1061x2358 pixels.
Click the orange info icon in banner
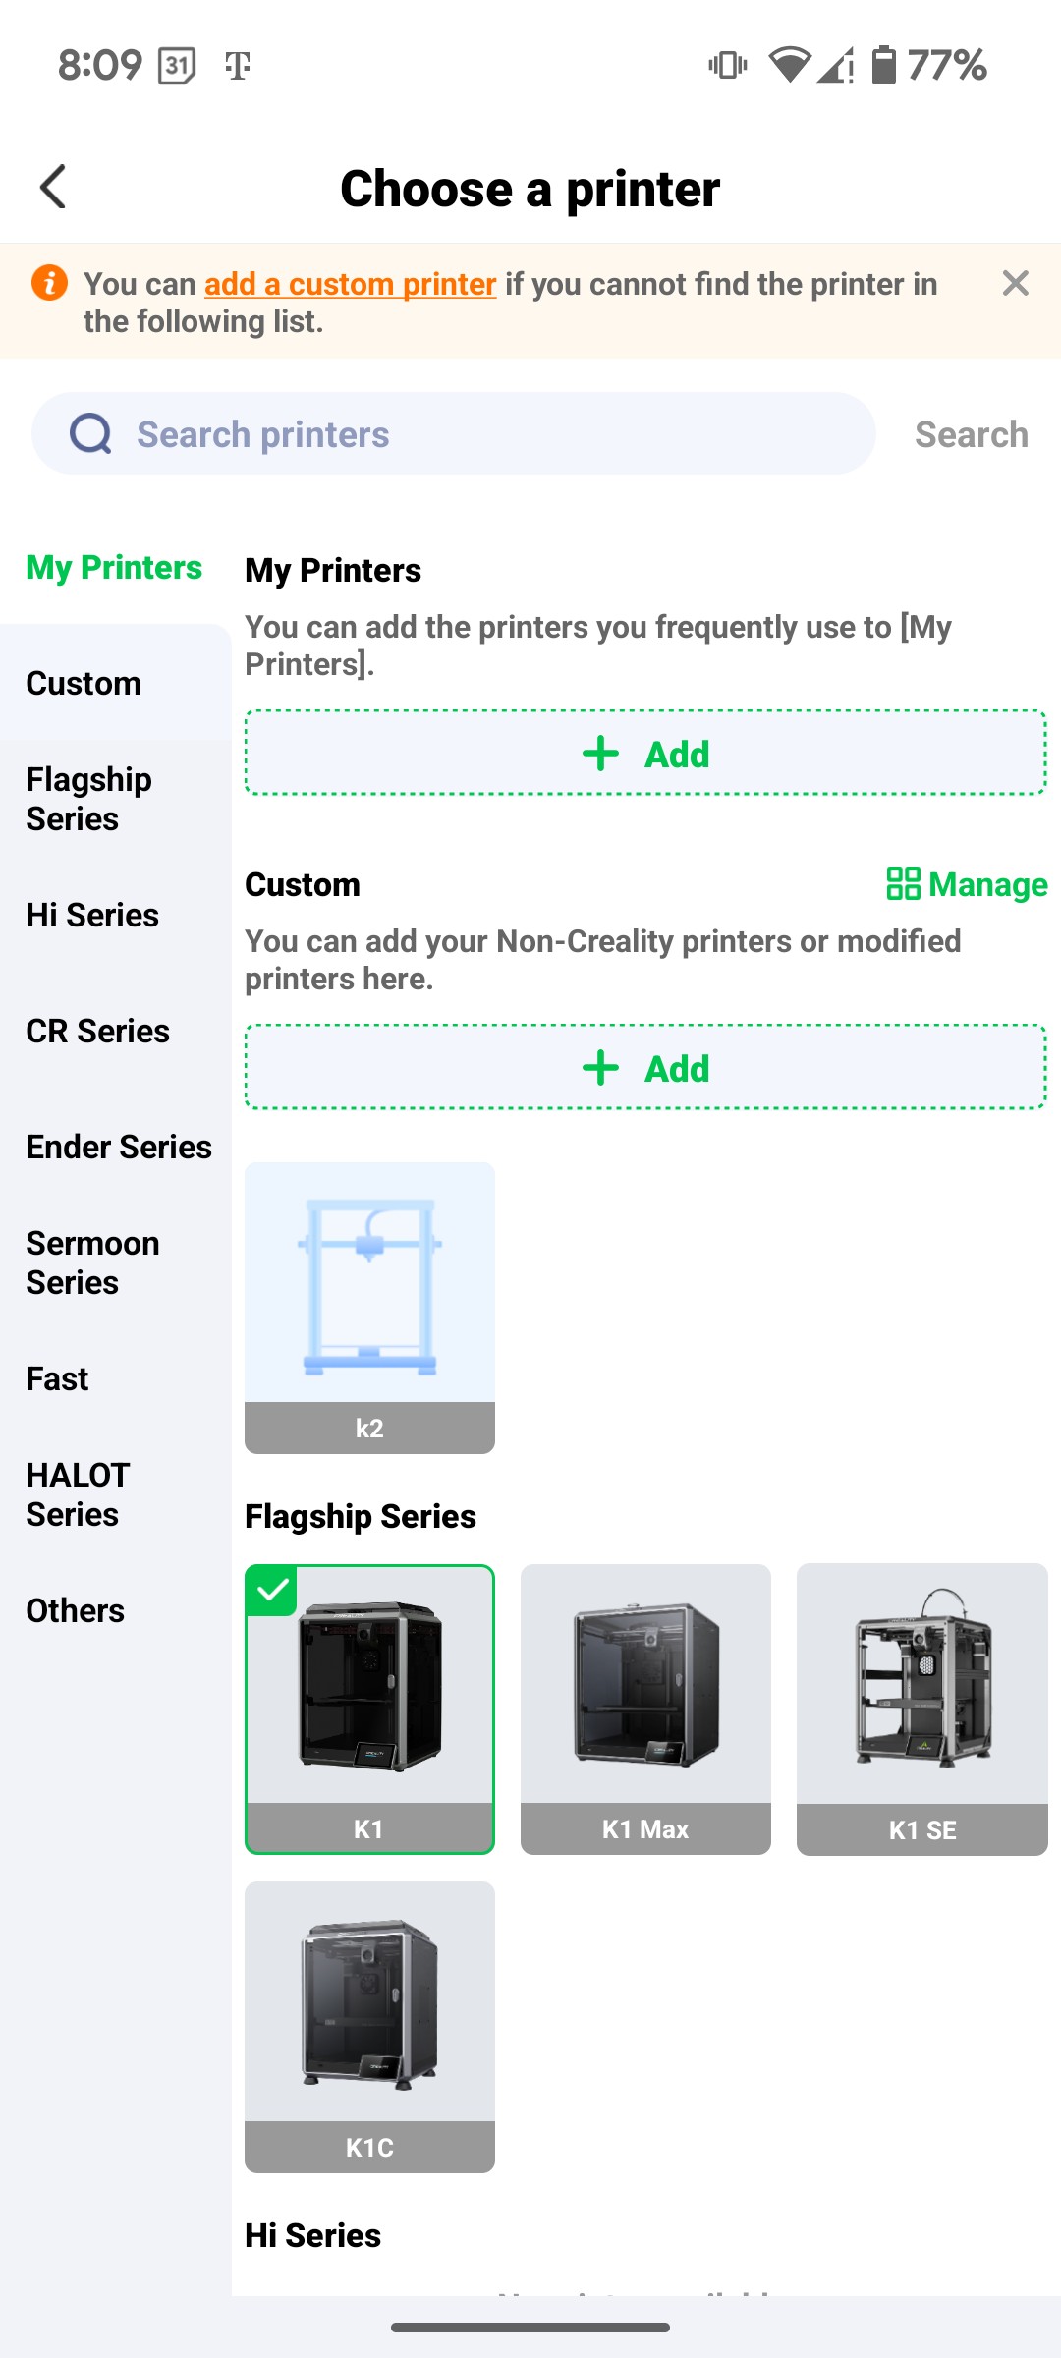point(49,283)
